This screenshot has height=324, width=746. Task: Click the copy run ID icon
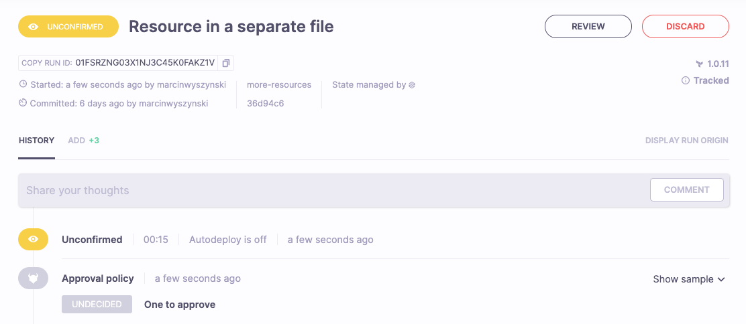coord(226,63)
